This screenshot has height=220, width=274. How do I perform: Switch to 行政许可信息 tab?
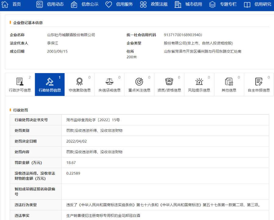coord(20,85)
